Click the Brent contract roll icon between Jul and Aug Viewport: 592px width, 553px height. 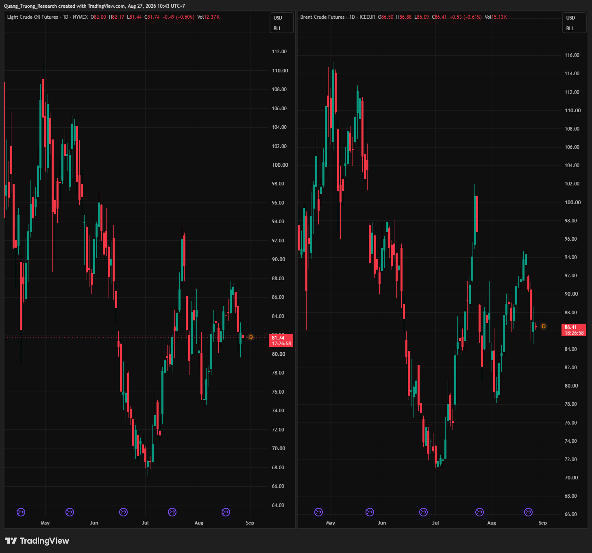tap(479, 512)
